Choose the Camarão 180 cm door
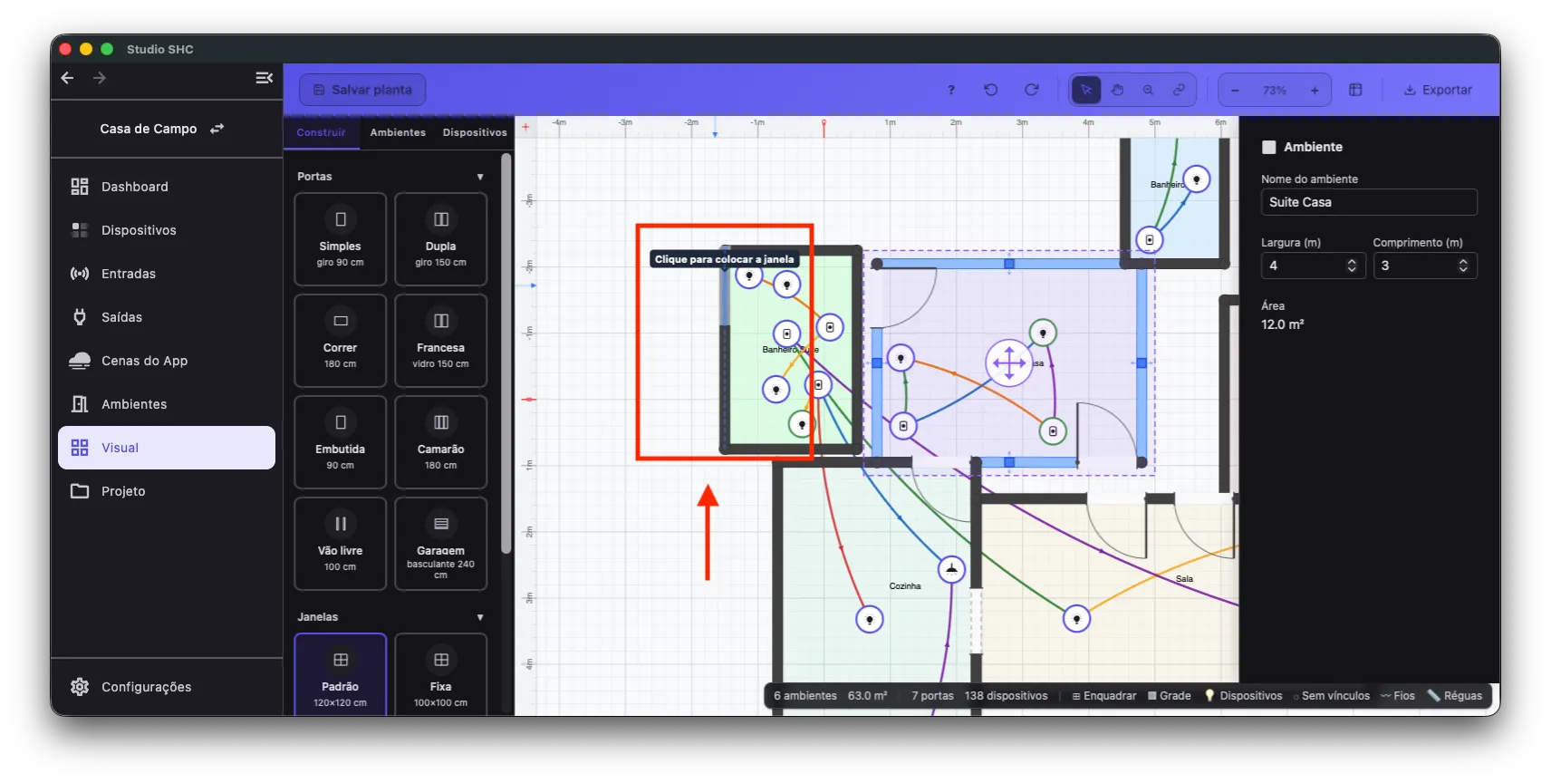Viewport: 1551px width, 783px height. [x=440, y=442]
